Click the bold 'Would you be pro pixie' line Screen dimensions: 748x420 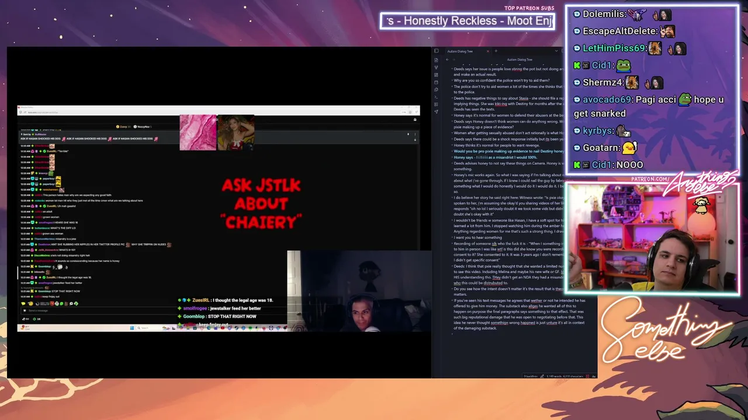pos(508,152)
